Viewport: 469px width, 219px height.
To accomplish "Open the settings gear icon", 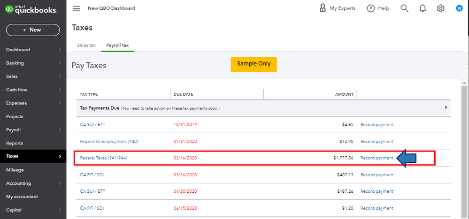I will click(440, 8).
